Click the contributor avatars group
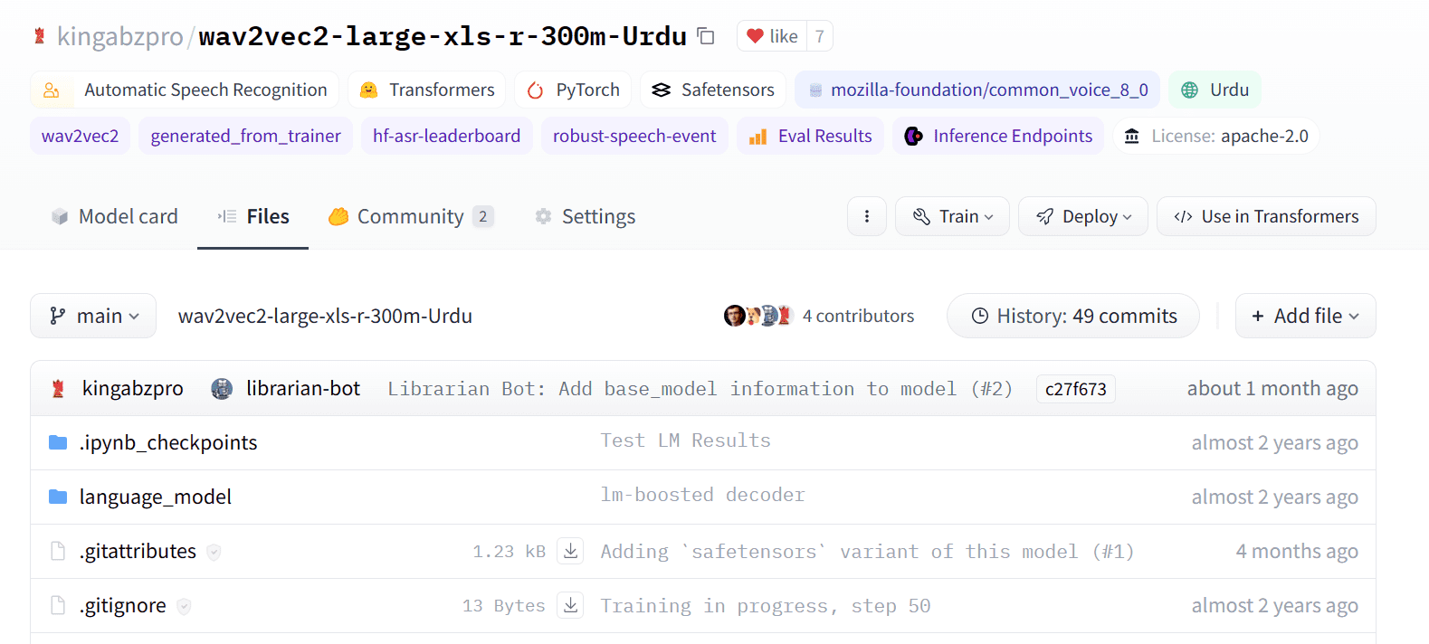This screenshot has height=644, width=1429. (x=758, y=316)
